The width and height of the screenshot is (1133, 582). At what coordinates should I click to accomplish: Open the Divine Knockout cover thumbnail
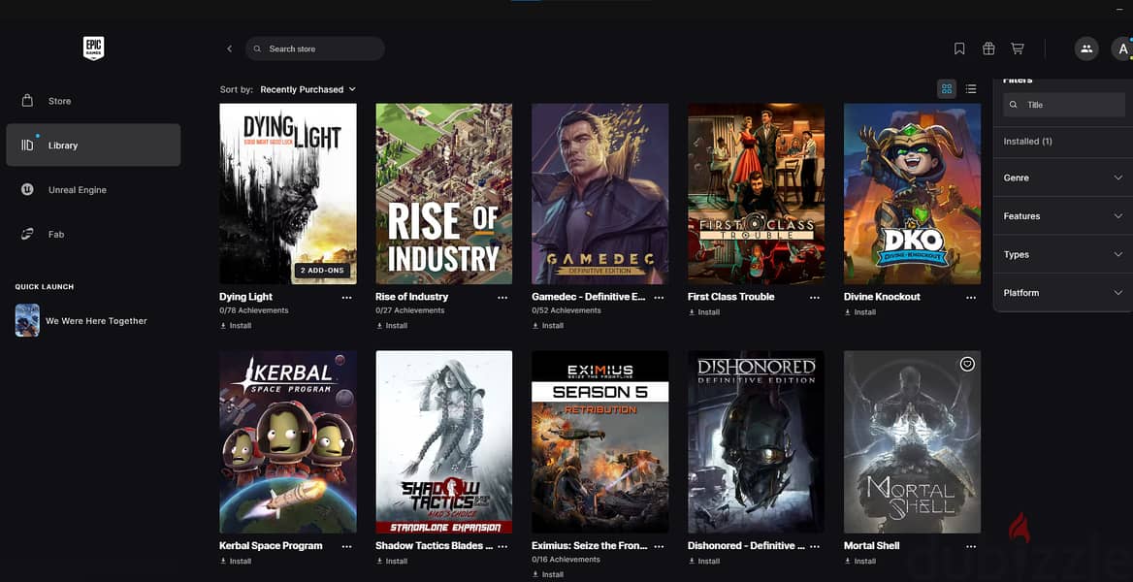click(x=912, y=193)
